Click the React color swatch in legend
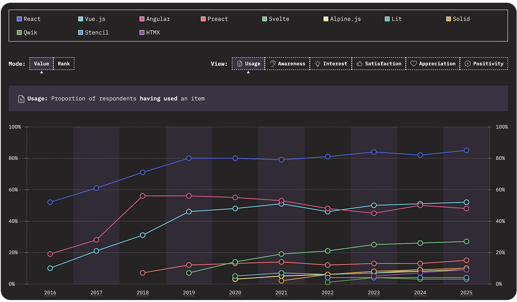The image size is (517, 302). (x=19, y=19)
